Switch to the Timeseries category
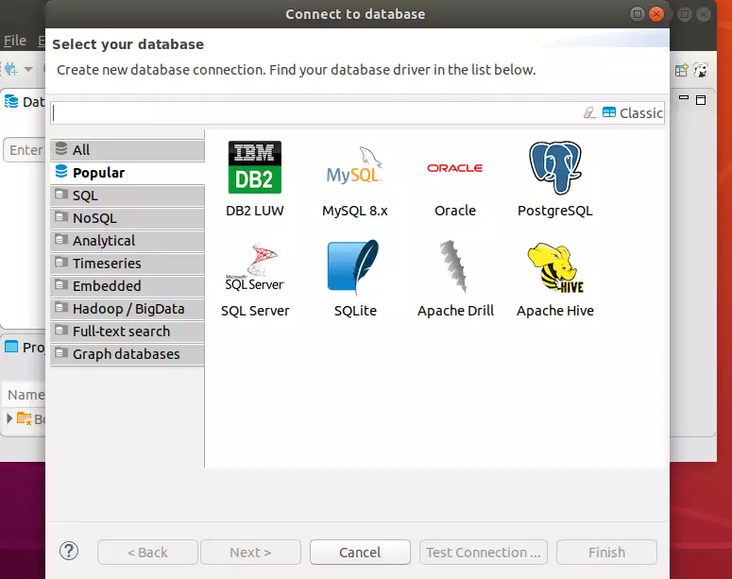This screenshot has width=732, height=579. point(128,264)
